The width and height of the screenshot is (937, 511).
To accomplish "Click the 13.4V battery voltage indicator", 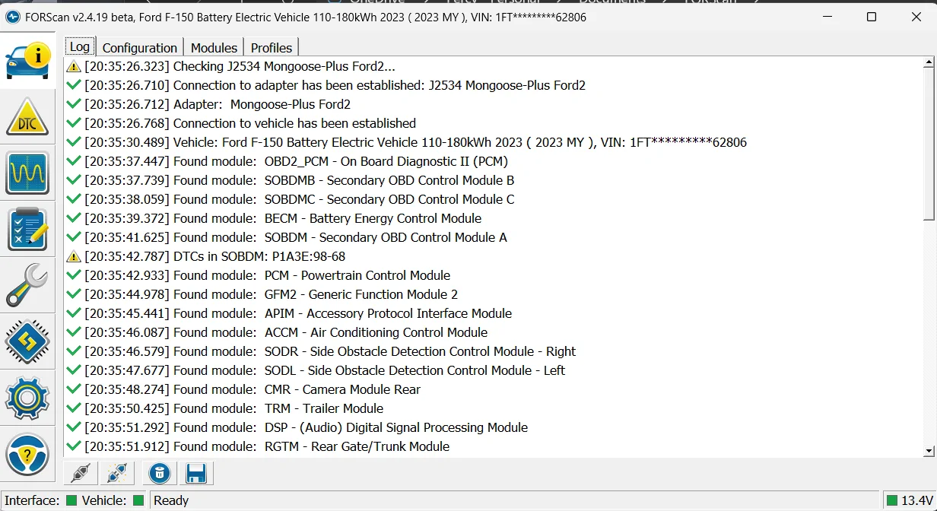I will [x=910, y=500].
